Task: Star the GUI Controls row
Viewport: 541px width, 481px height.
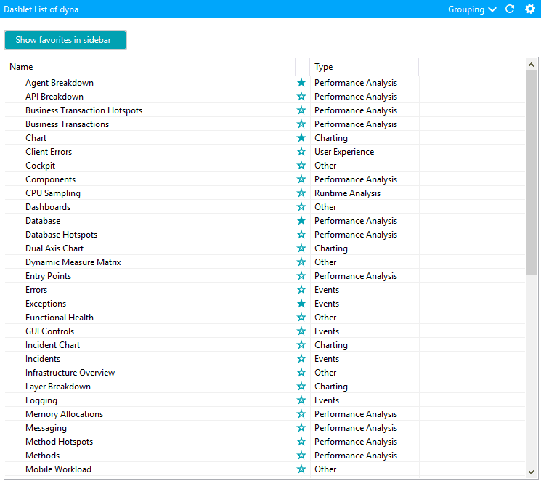Action: tap(301, 331)
